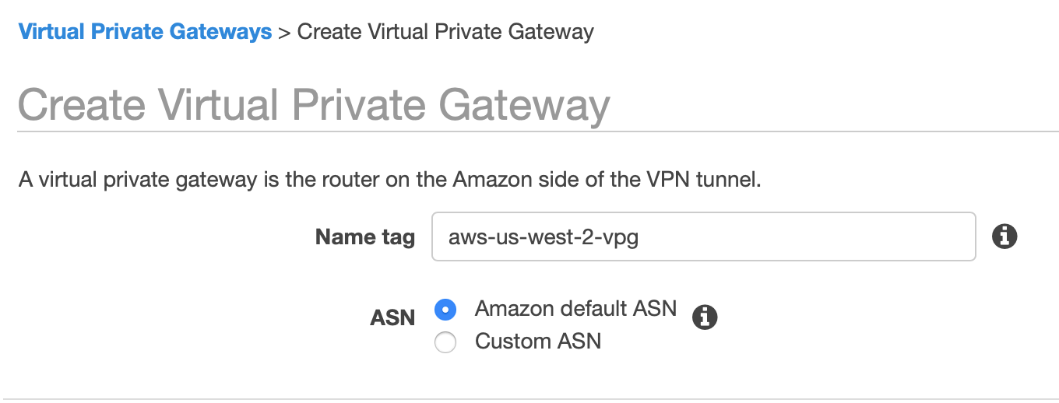Click the info icon next to ASN options
The width and height of the screenshot is (1059, 403).
click(705, 317)
